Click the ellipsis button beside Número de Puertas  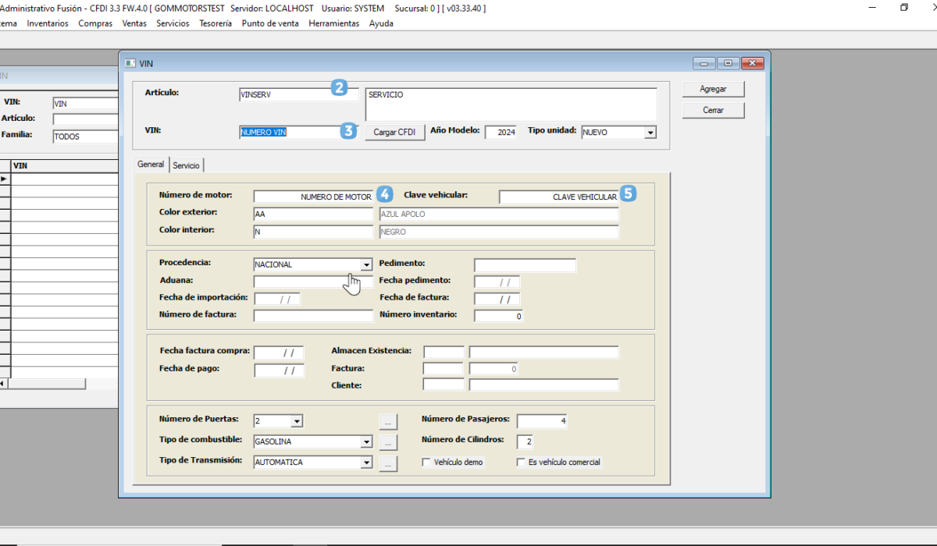click(388, 422)
